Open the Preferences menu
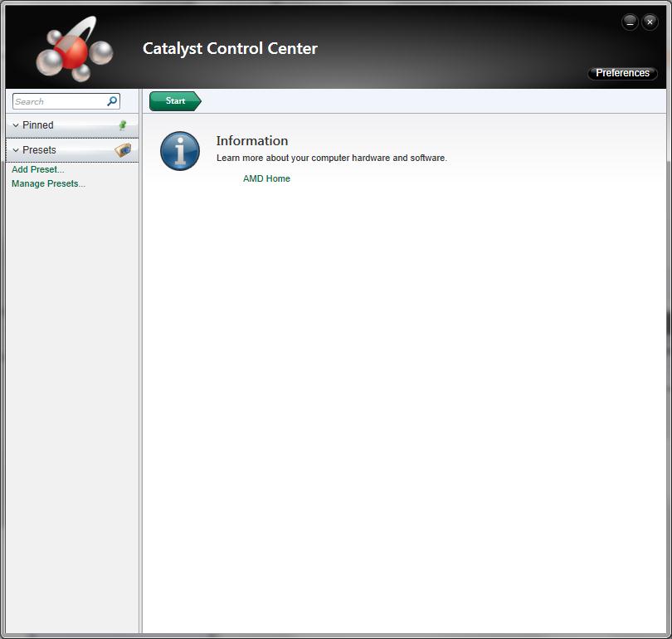 [622, 73]
